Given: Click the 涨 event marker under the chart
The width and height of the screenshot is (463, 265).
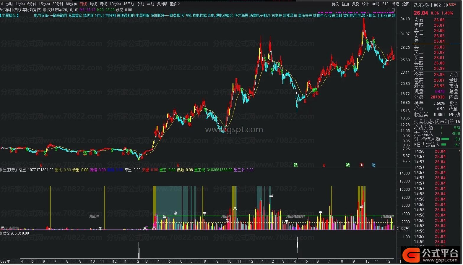Looking at the screenshot, I should click(x=362, y=165).
